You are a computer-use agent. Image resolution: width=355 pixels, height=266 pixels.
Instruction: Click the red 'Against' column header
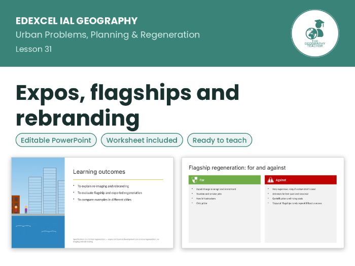tap(301, 180)
